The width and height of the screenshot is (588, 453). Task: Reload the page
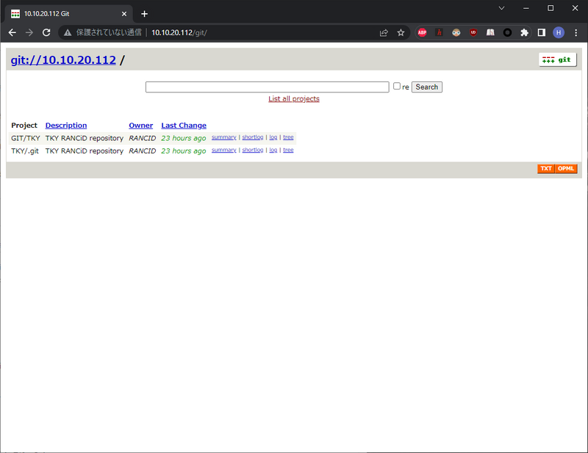[46, 32]
